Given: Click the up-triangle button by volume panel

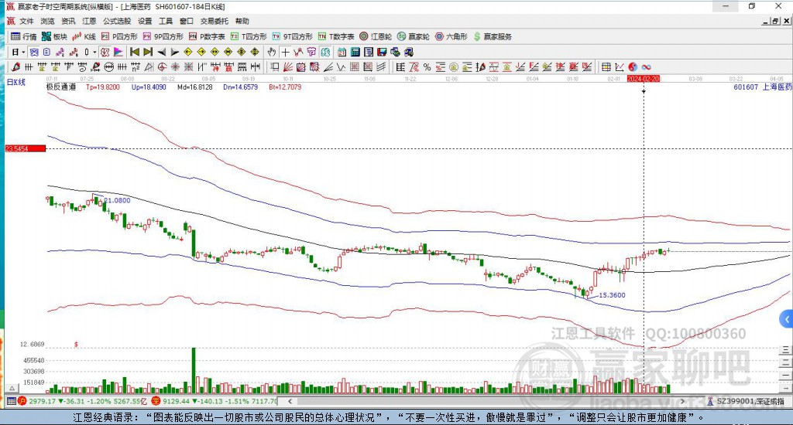Looking at the screenshot, I should 12,388.
